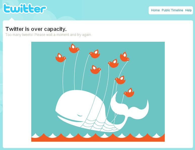The height and width of the screenshot is (150, 195).
Task: Select the highest bird above the whale's tail
Action: 124,57
